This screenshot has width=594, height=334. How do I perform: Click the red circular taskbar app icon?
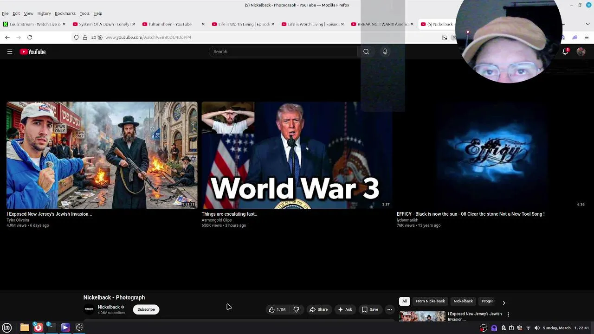(x=38, y=328)
